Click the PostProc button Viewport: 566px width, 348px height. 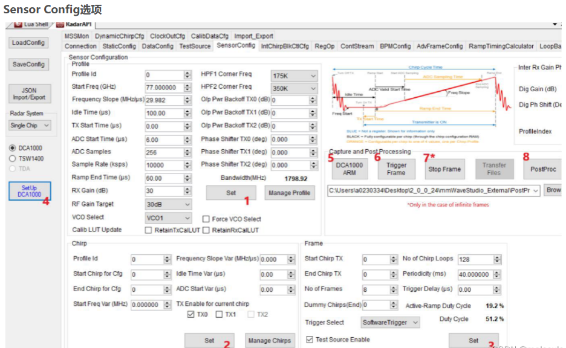coord(543,169)
